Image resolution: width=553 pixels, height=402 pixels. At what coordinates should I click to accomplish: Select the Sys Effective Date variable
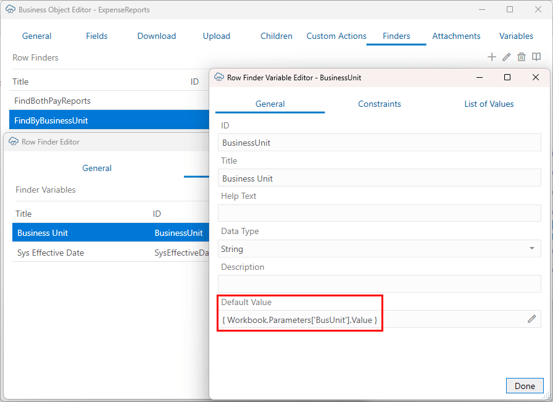[x=51, y=253]
